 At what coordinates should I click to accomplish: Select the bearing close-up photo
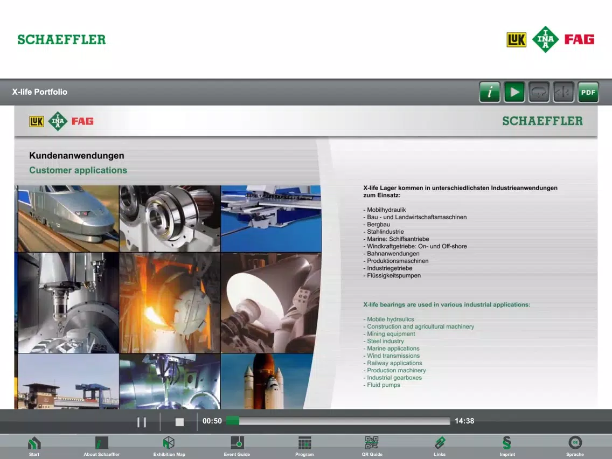pos(170,219)
